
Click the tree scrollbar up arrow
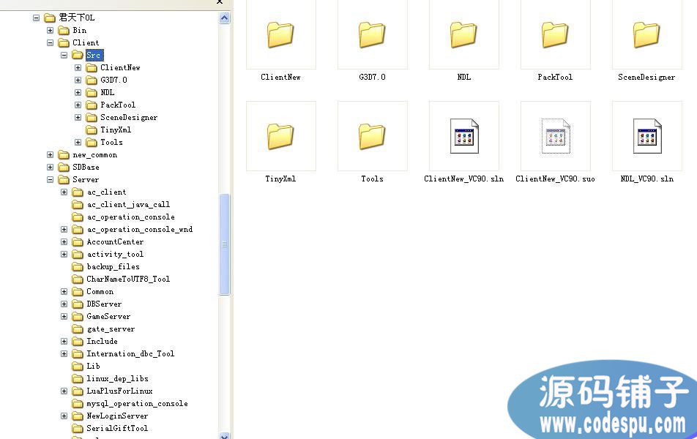tap(225, 18)
